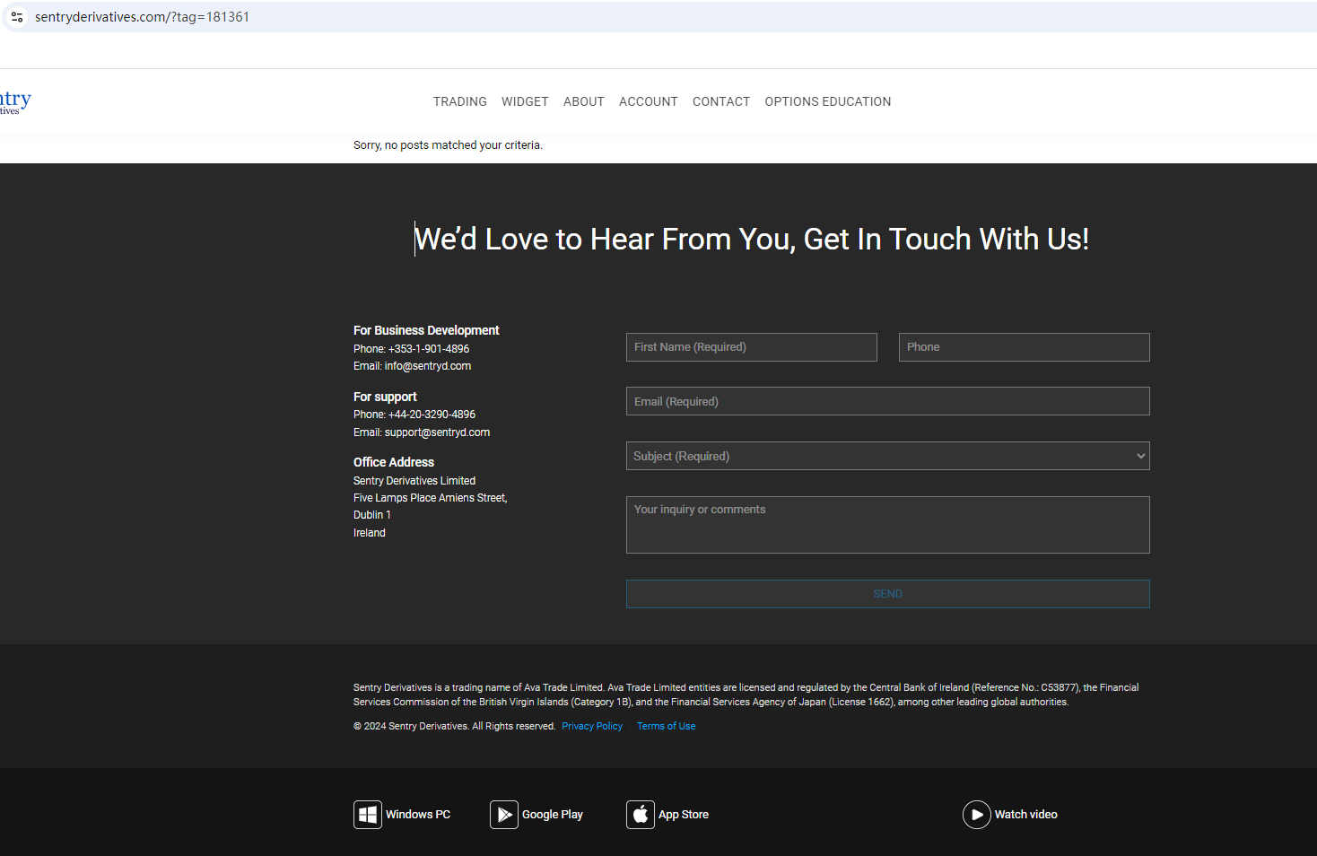Viewport: 1317px width, 856px height.
Task: Click the First Name (Required) field
Action: tap(751, 347)
